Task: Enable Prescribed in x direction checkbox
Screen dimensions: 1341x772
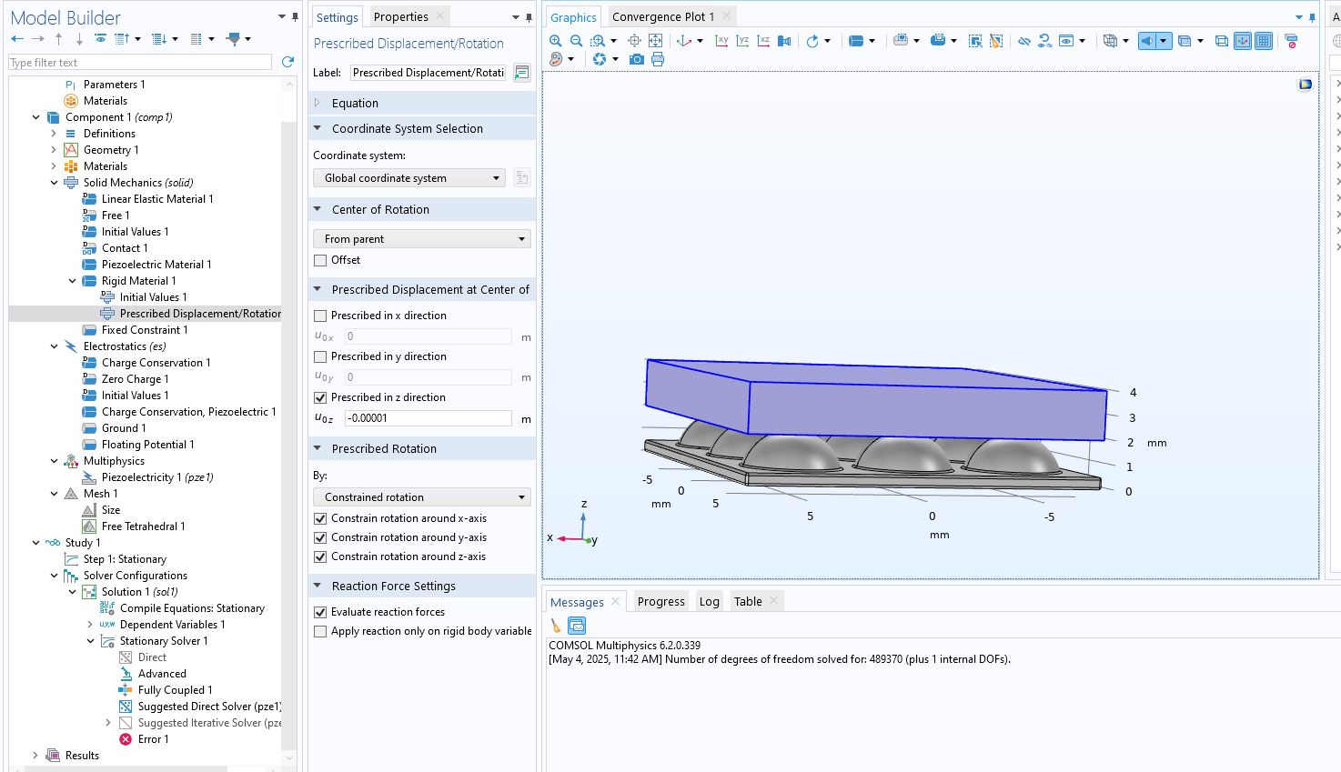Action: 320,316
